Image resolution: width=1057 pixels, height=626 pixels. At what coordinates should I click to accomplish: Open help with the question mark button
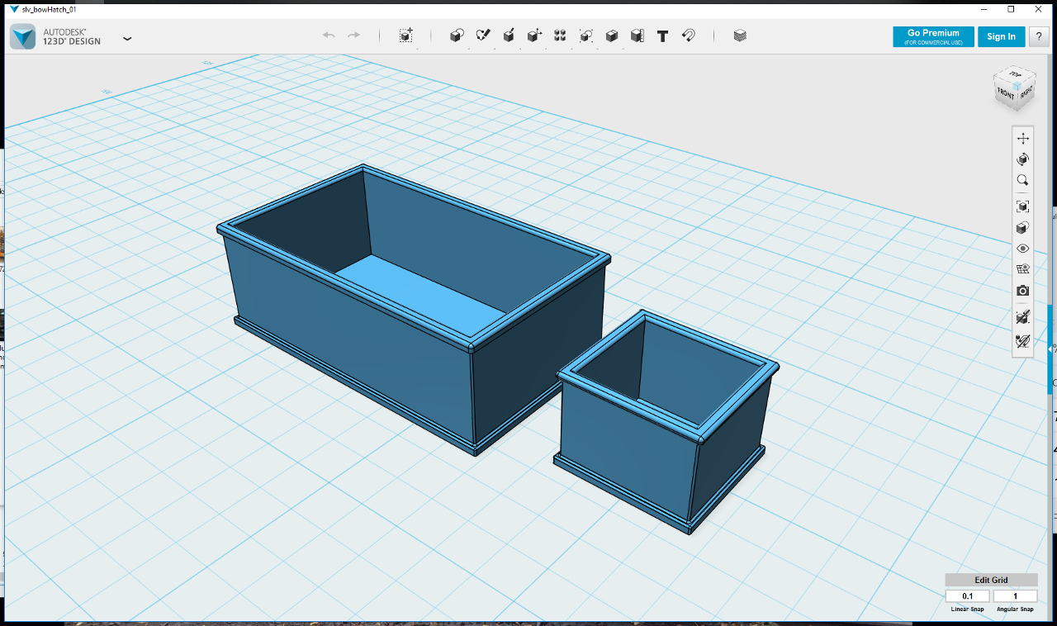pyautogui.click(x=1039, y=36)
